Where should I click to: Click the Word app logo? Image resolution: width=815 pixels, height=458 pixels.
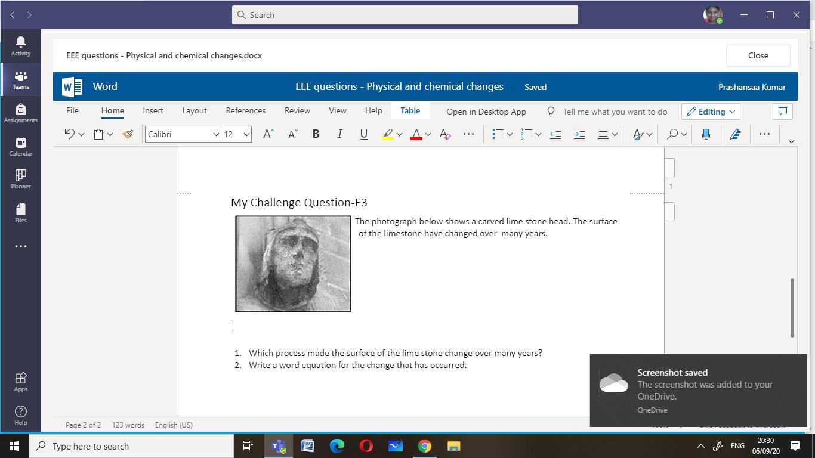72,86
